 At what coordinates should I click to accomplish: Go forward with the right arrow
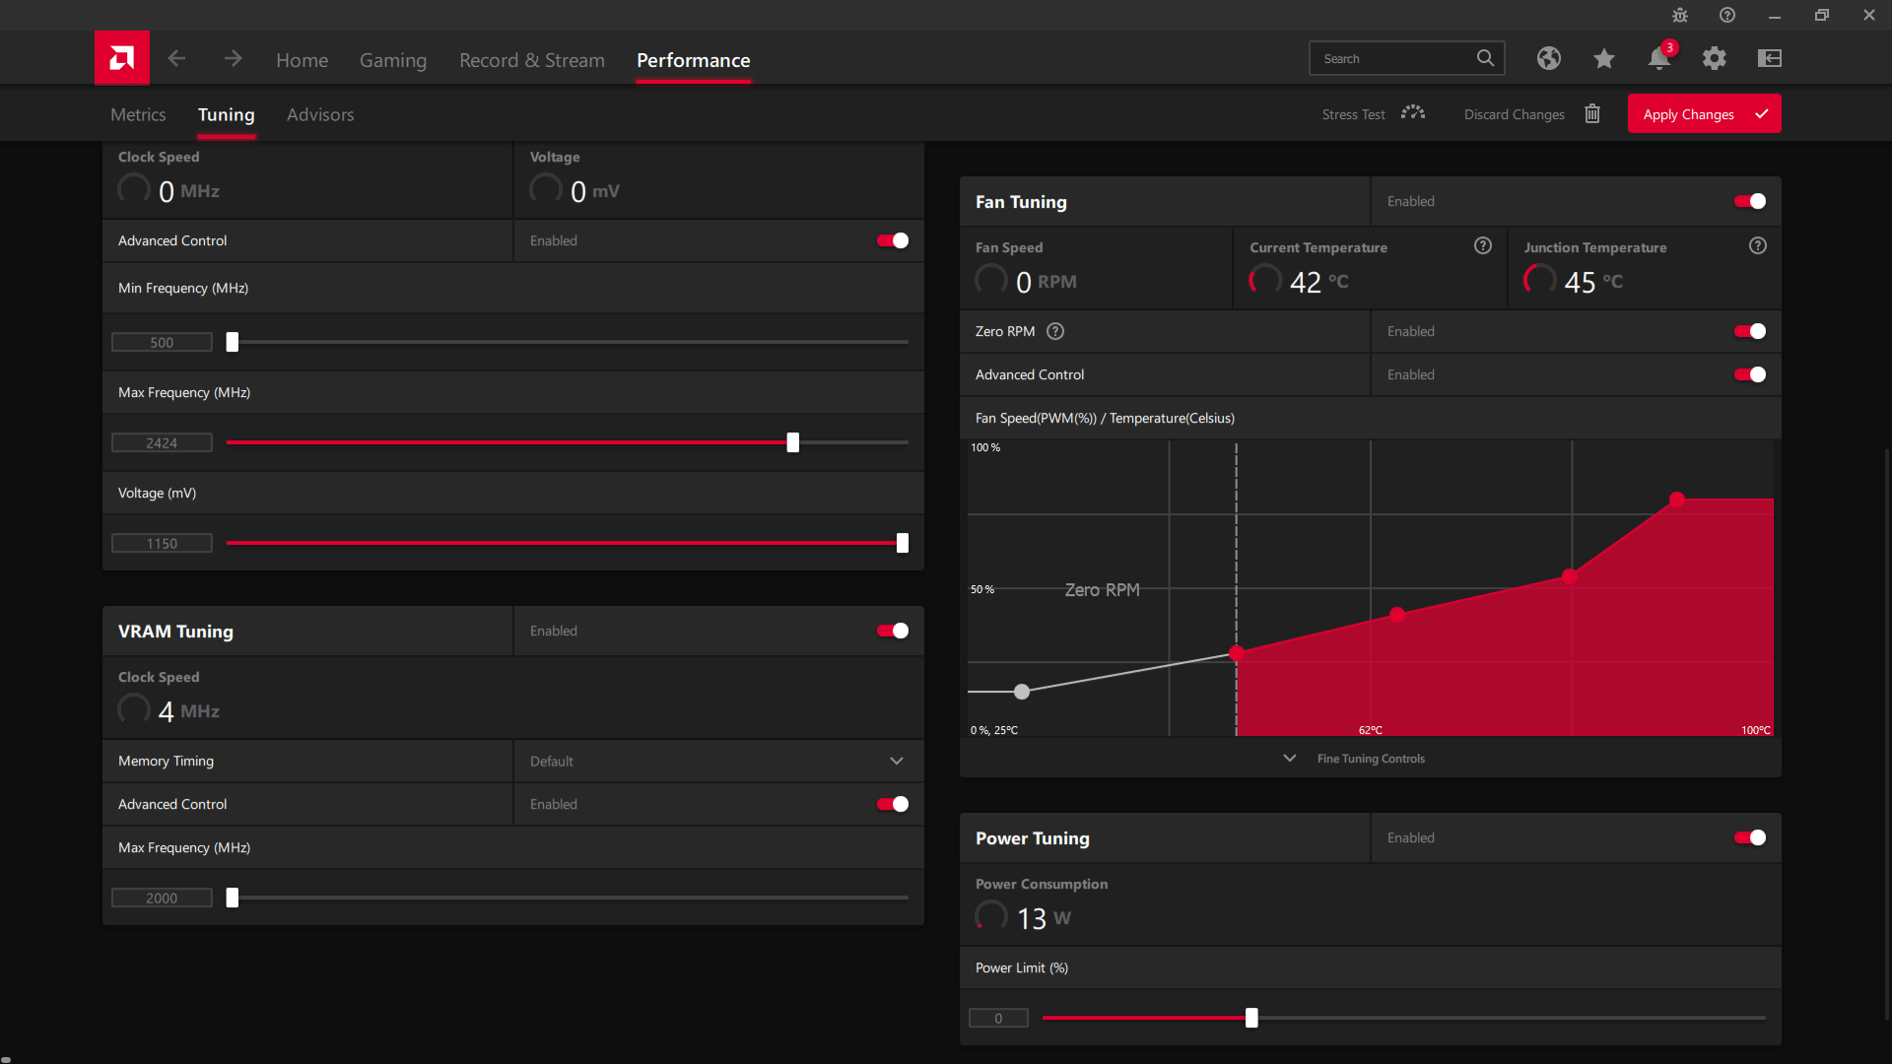233,59
